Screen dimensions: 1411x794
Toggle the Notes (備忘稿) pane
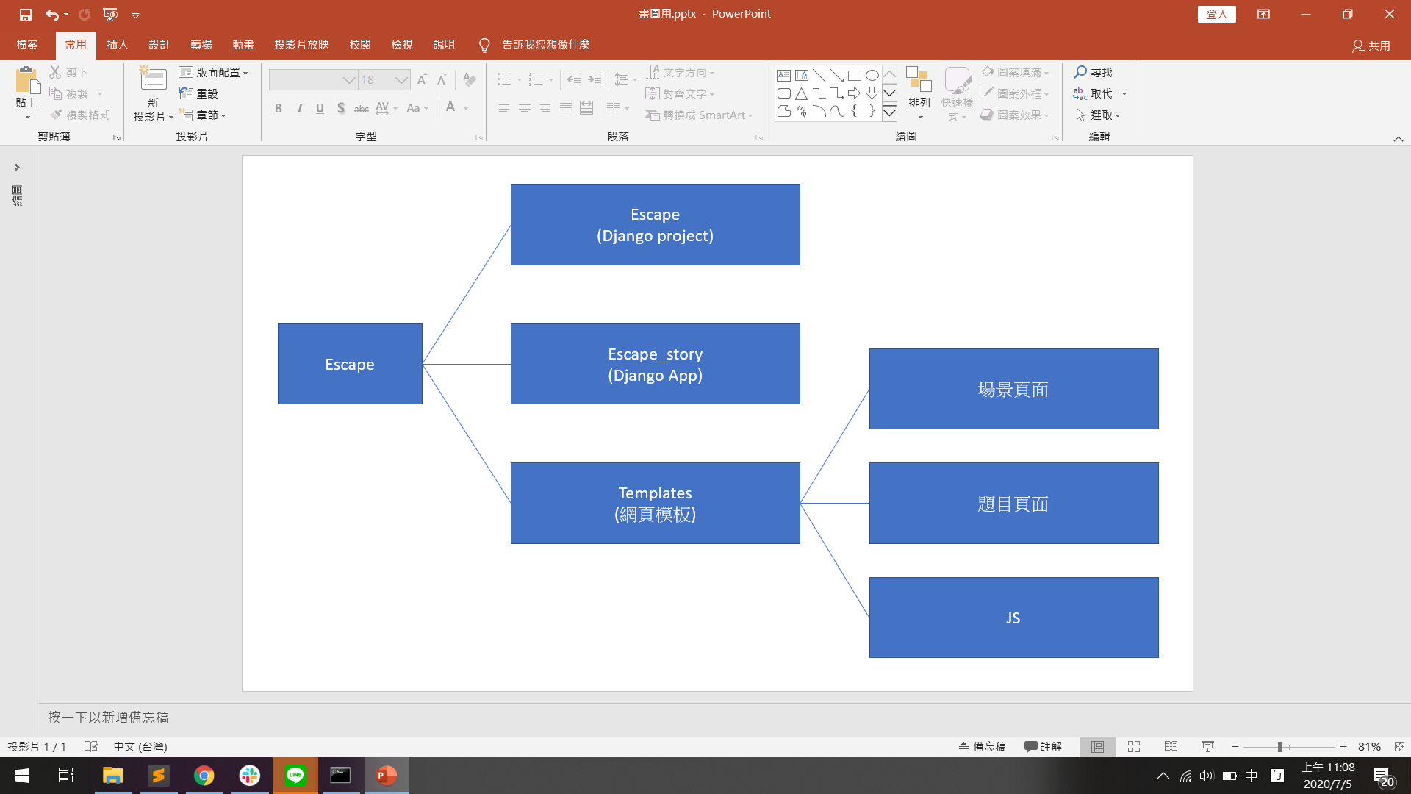[982, 746]
